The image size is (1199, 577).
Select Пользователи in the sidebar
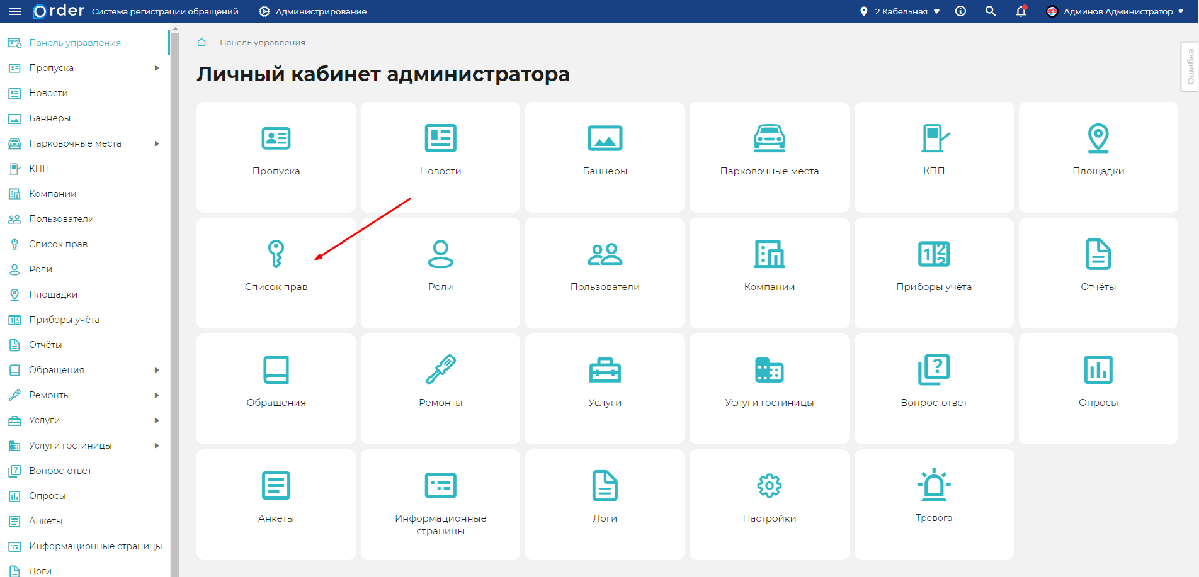pos(61,219)
